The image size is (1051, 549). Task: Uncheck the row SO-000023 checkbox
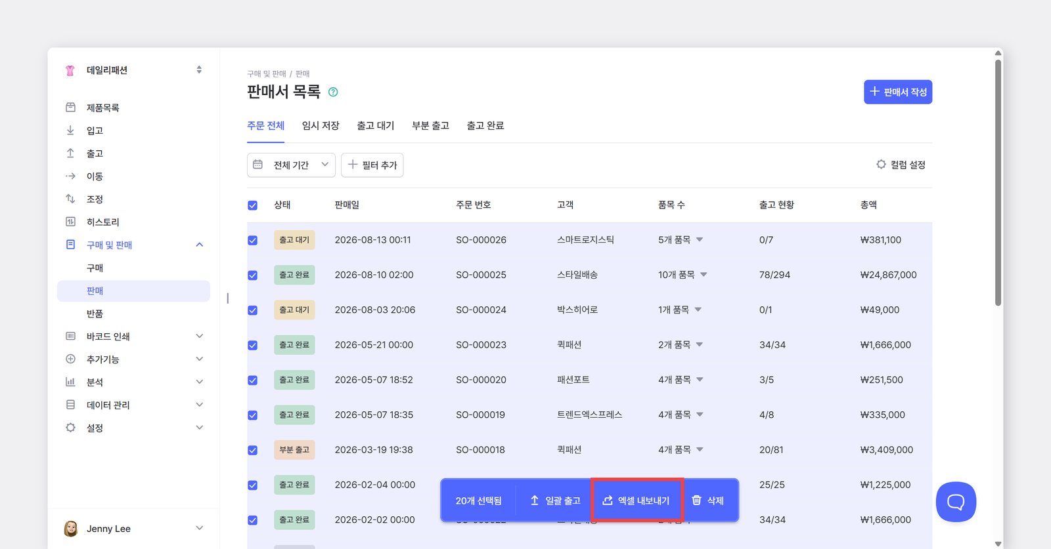(x=253, y=345)
